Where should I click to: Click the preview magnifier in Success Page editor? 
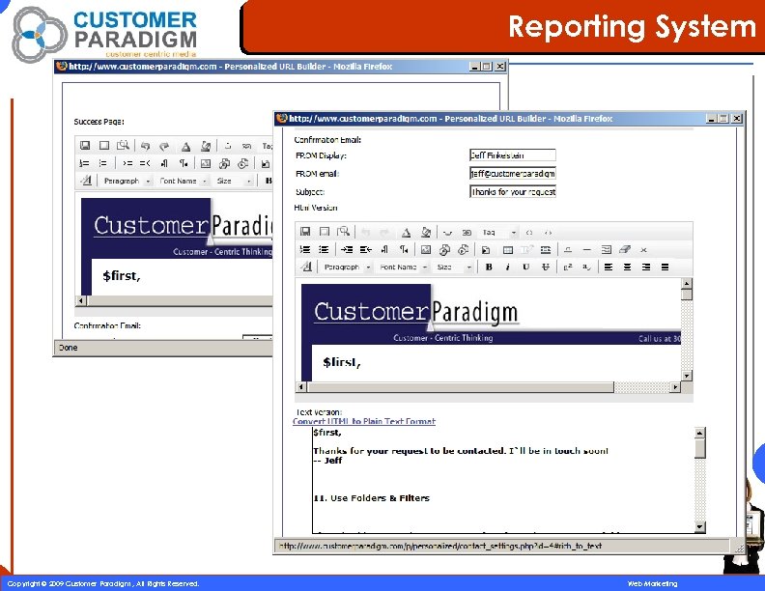tap(123, 145)
